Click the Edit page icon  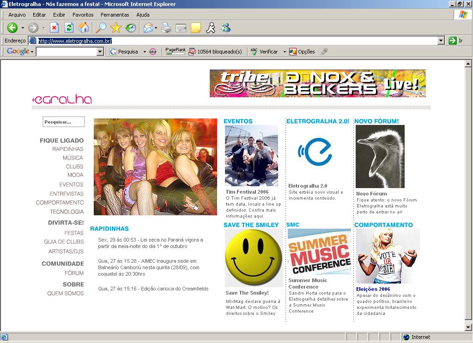pos(181,28)
